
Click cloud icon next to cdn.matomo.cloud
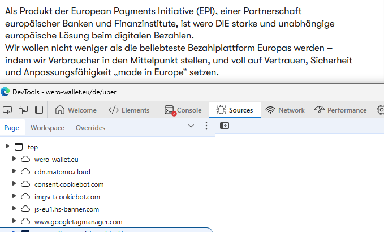tap(25, 171)
